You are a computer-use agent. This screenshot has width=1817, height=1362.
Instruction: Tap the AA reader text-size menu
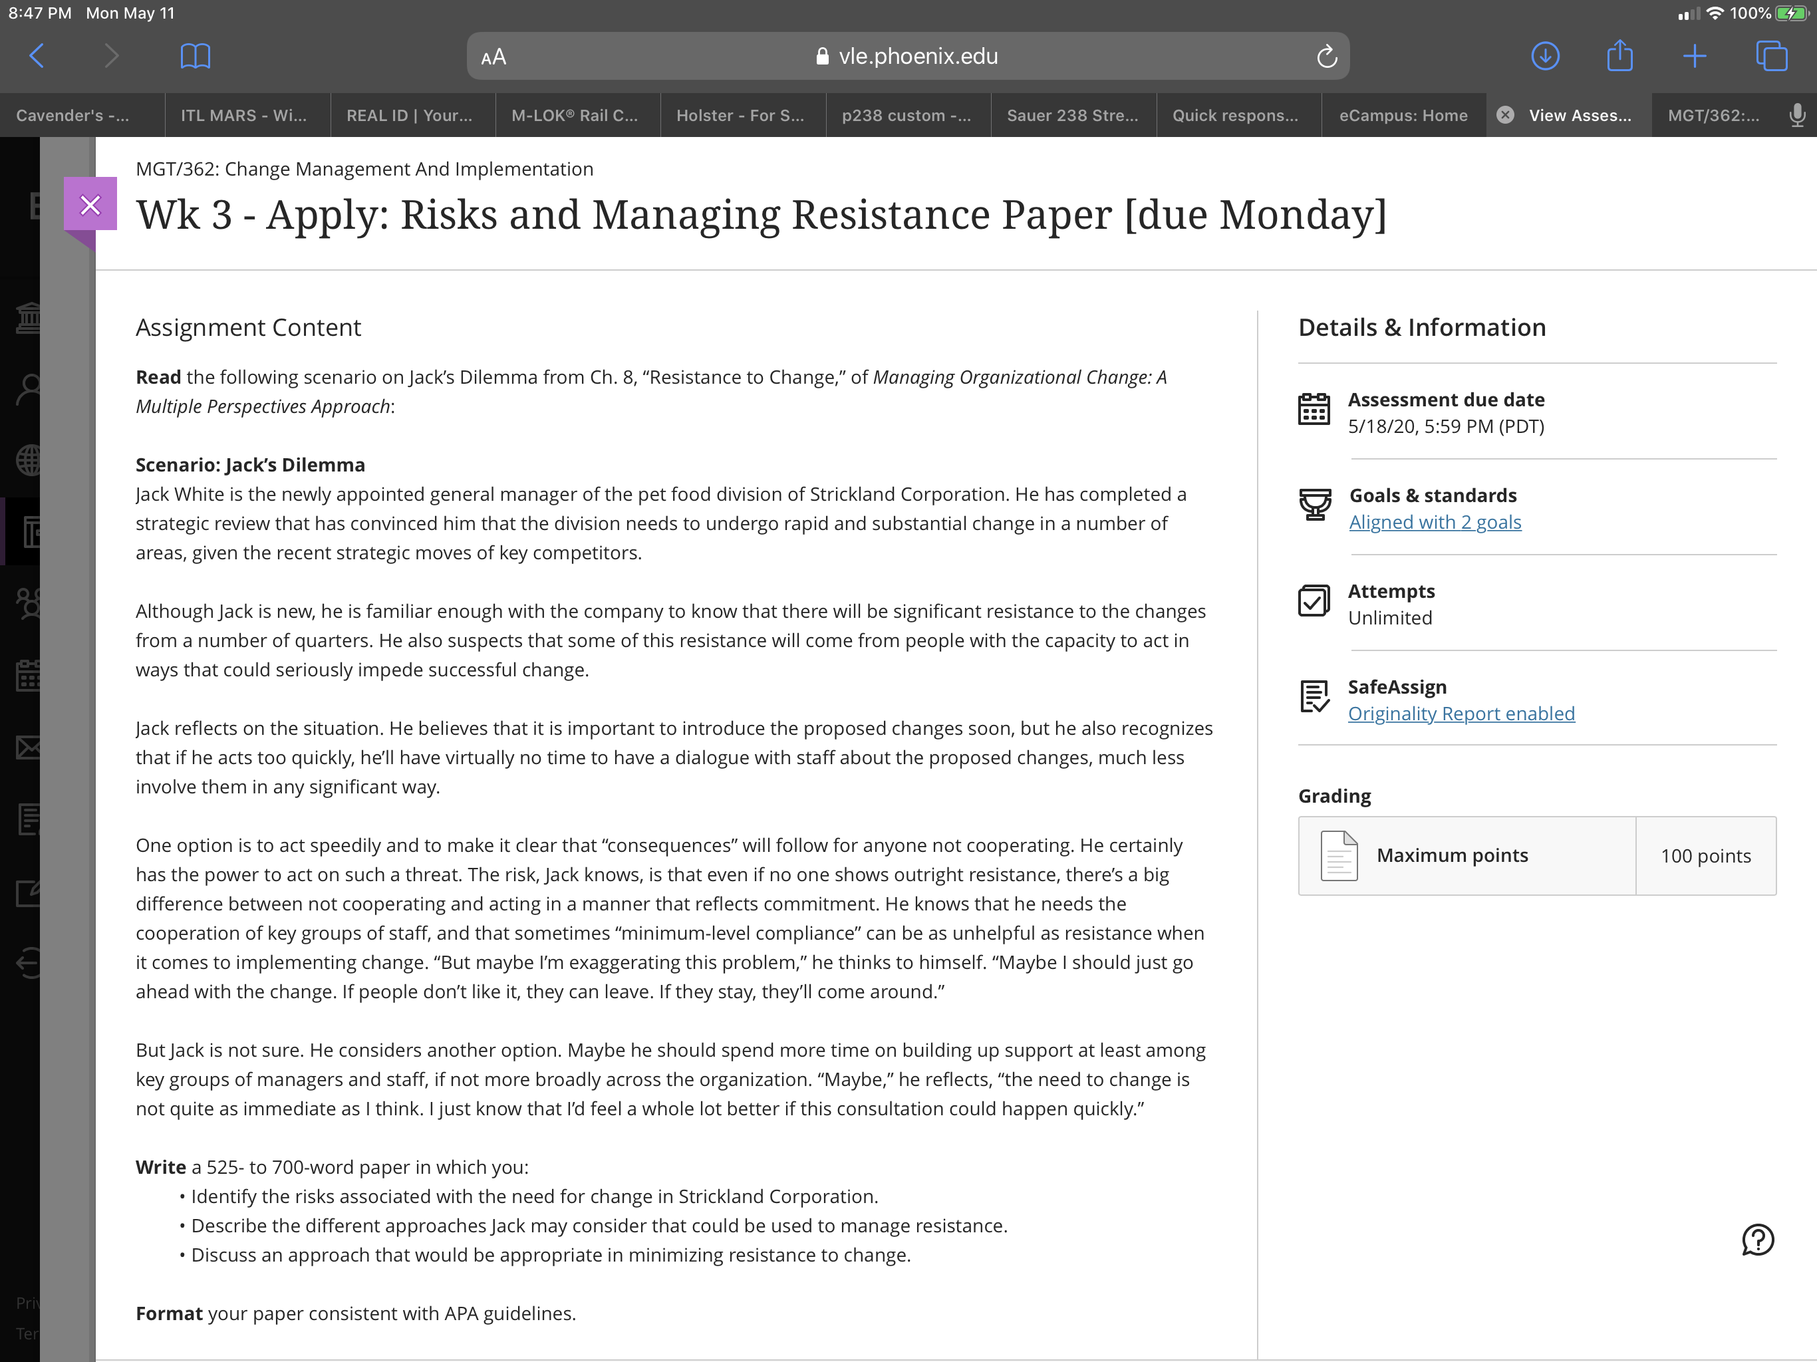click(493, 57)
